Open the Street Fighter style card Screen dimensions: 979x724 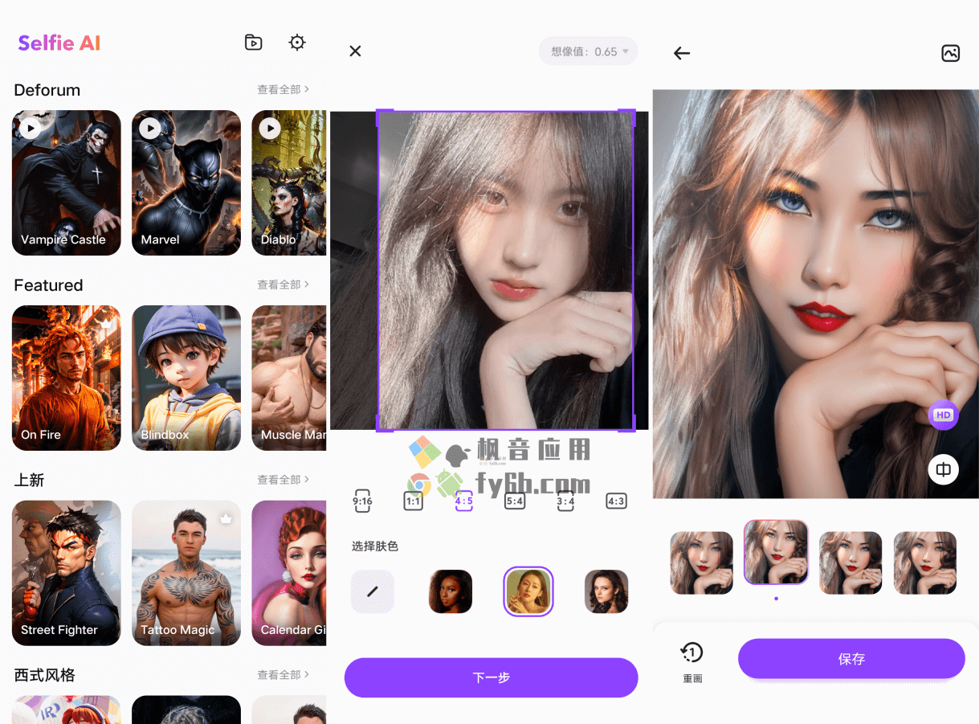point(67,573)
